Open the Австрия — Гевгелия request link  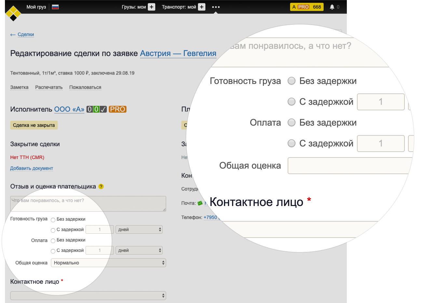click(x=178, y=54)
